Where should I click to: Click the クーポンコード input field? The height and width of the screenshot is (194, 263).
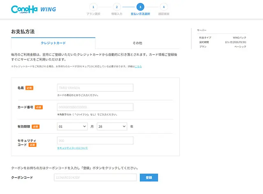[x=95, y=178]
